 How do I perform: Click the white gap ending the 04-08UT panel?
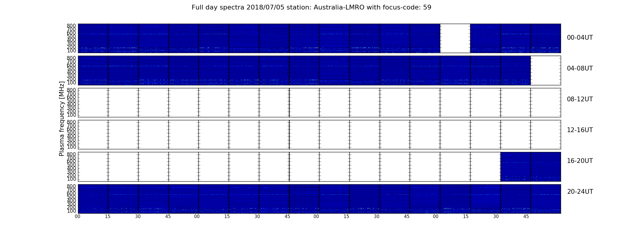pos(546,71)
